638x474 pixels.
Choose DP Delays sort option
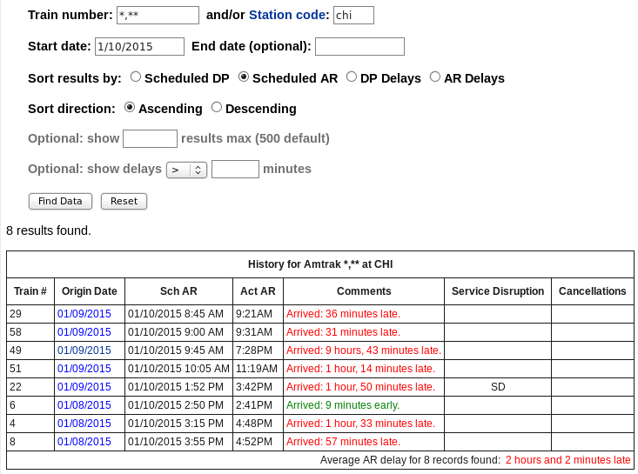point(352,77)
